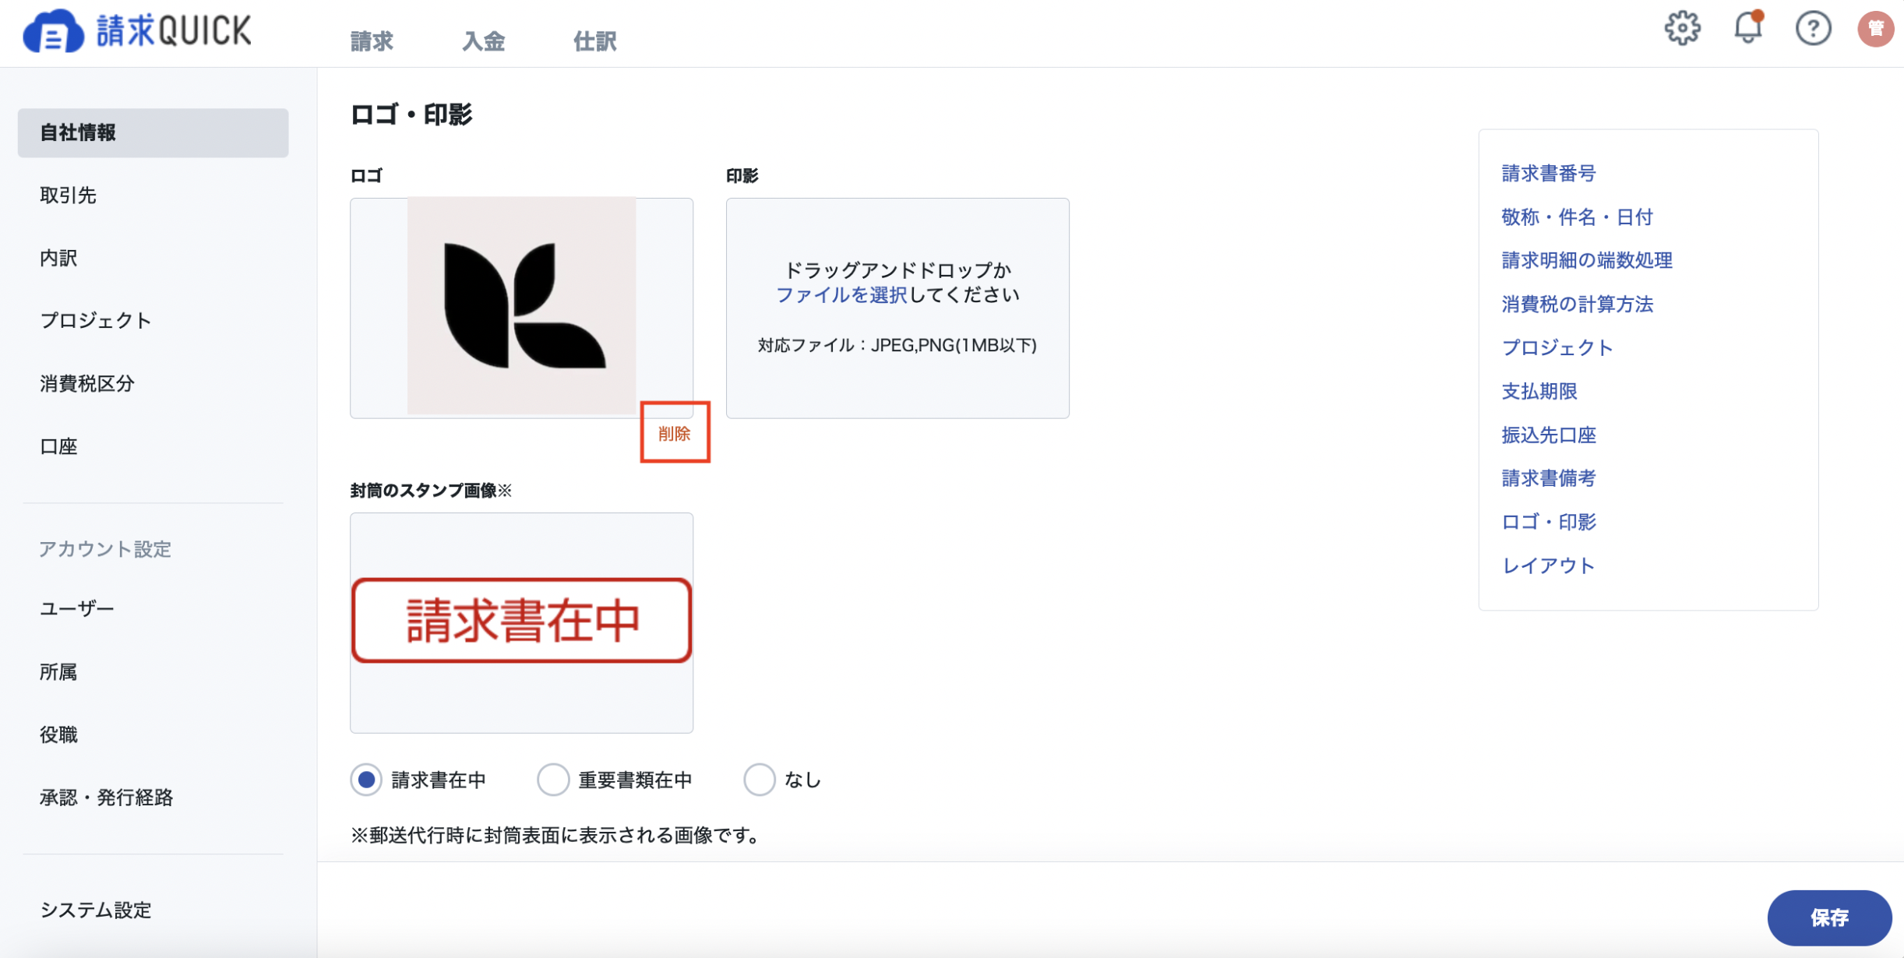Jump to the レイアウト section link

[1548, 565]
